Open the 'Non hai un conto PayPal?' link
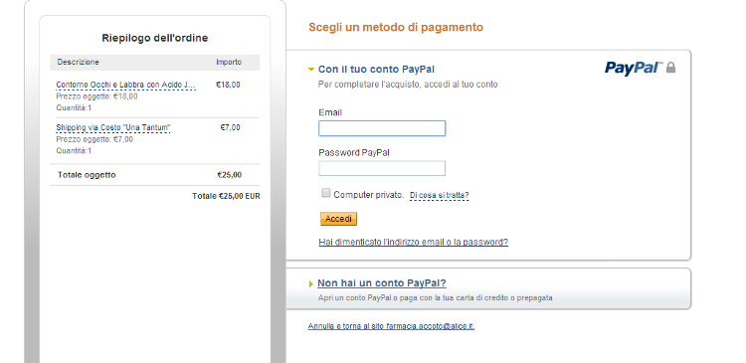The height and width of the screenshot is (363, 746). (x=382, y=283)
